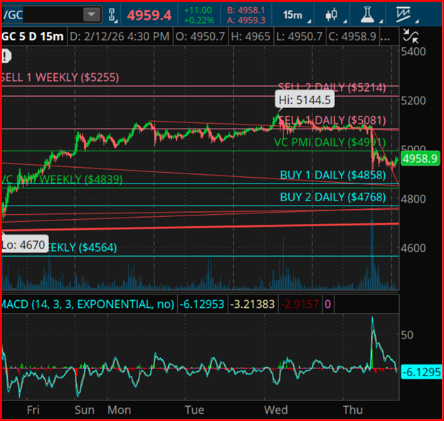This screenshot has height=421, width=444.
Task: Open the Drawings tool icon
Action: 403,15
